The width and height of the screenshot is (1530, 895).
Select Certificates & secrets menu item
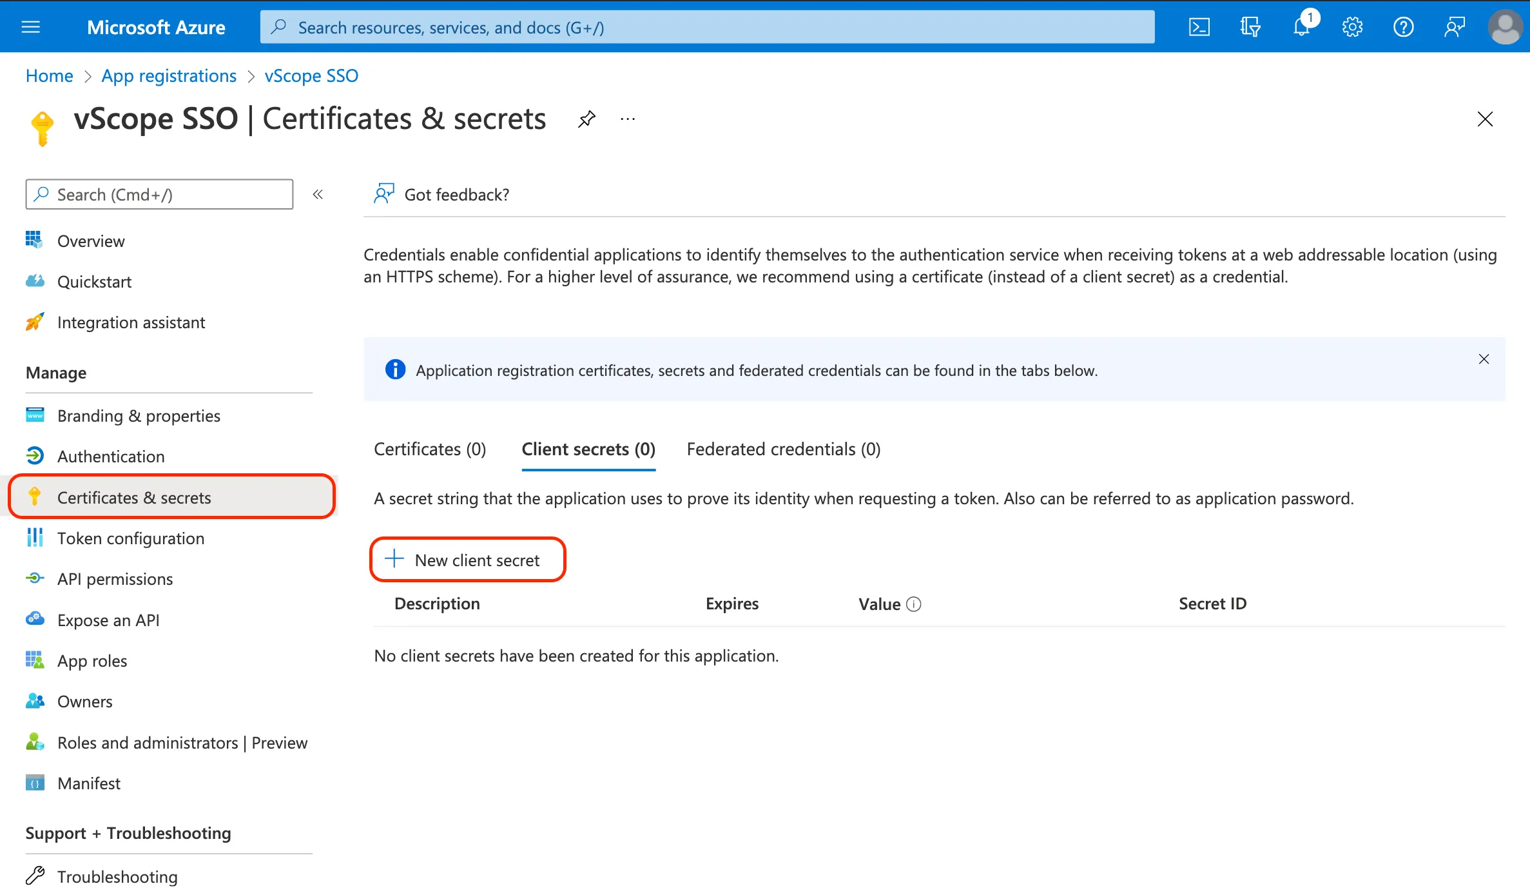tap(171, 497)
